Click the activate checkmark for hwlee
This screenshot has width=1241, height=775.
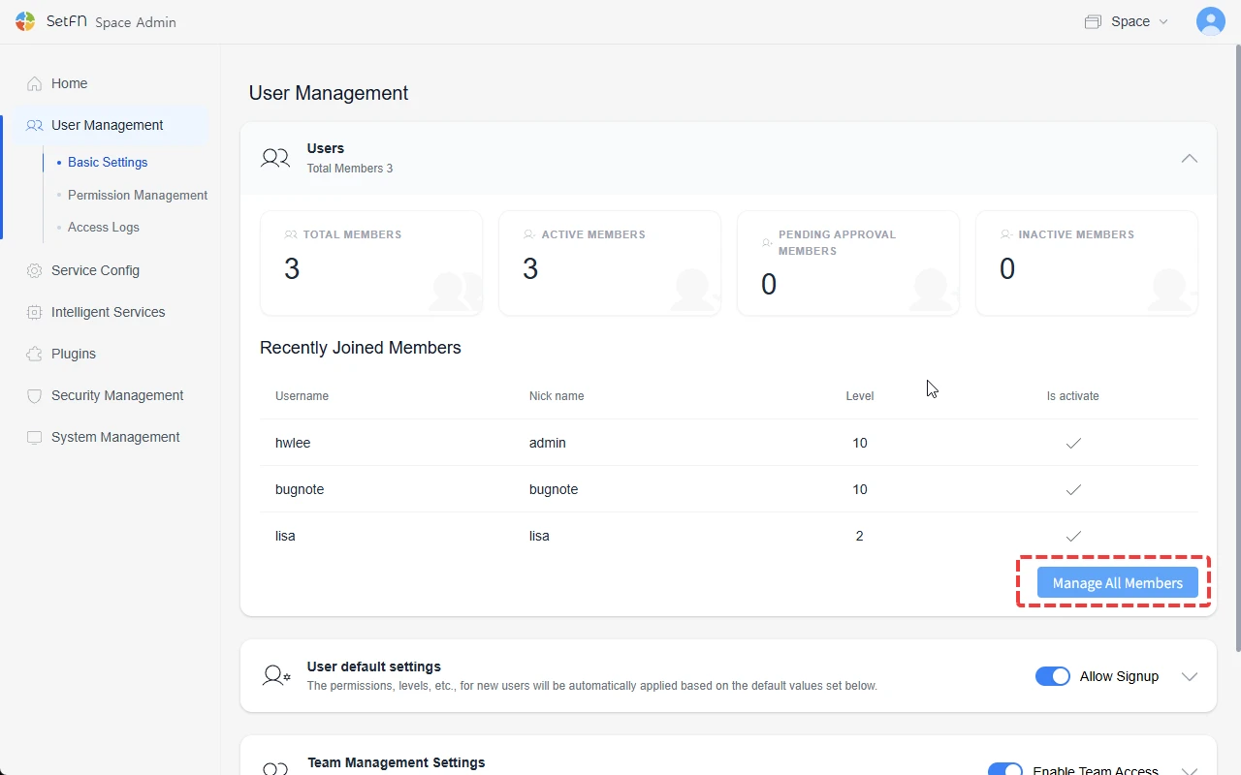pos(1073,443)
